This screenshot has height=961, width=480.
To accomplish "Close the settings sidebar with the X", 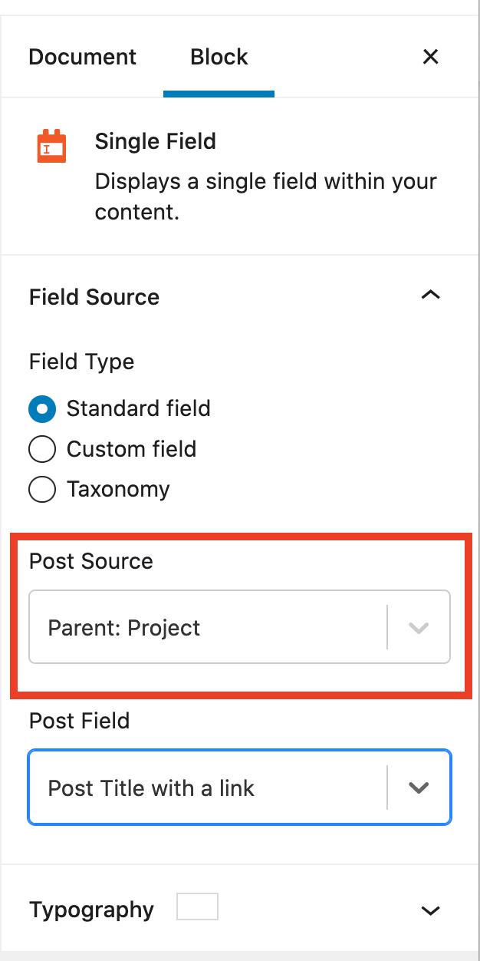I will [431, 57].
